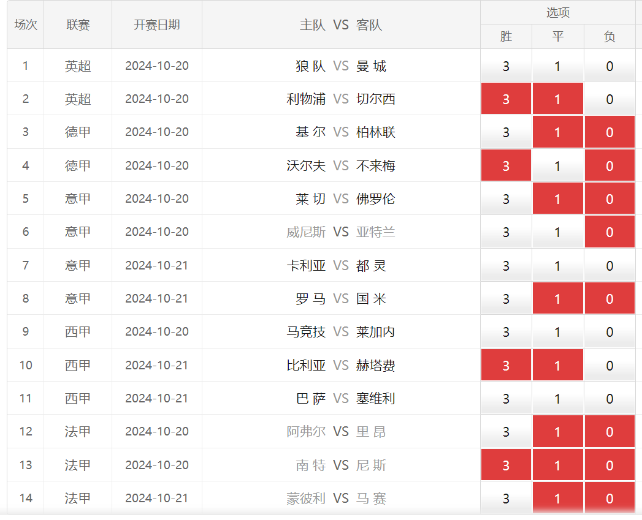The height and width of the screenshot is (520, 642).
Task: Click the 联赛 column header
Action: coord(78,24)
